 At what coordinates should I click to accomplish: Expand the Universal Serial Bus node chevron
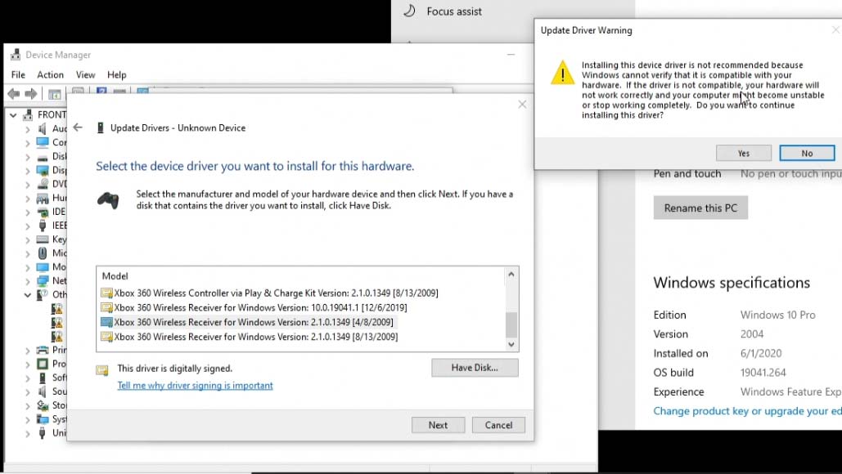(27, 434)
